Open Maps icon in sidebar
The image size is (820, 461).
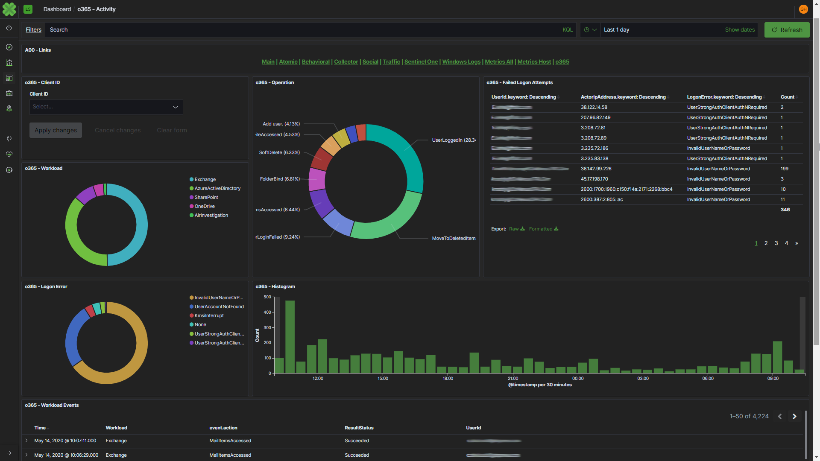point(9,108)
